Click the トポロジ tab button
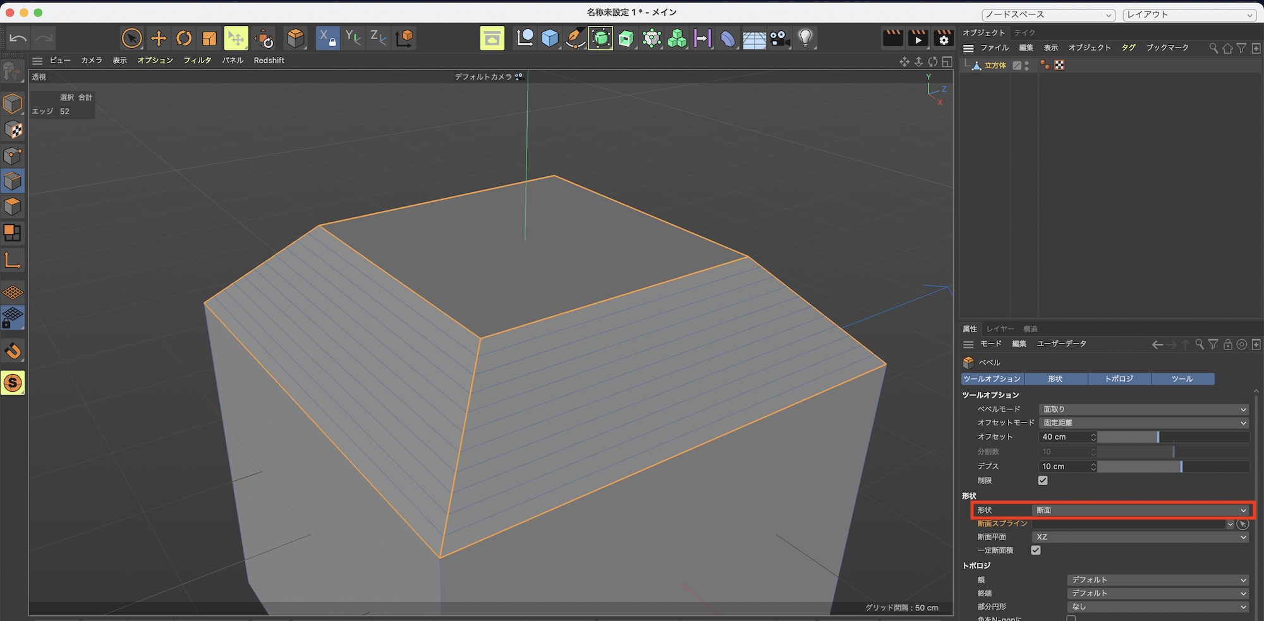This screenshot has height=621, width=1264. click(x=1119, y=379)
